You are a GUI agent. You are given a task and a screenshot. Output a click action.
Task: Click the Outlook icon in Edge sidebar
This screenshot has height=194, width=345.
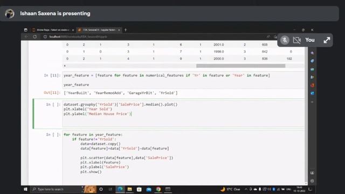tap(312, 93)
